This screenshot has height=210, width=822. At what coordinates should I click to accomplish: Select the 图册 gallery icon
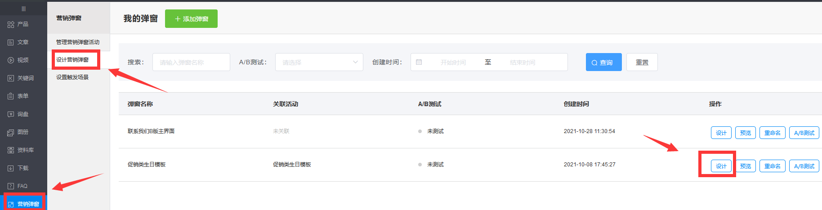pyautogui.click(x=11, y=132)
